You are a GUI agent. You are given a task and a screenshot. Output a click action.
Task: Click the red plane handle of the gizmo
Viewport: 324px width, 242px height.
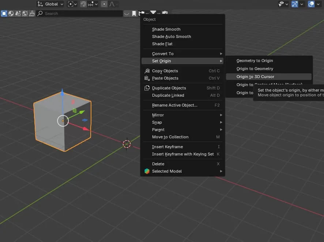73,102
